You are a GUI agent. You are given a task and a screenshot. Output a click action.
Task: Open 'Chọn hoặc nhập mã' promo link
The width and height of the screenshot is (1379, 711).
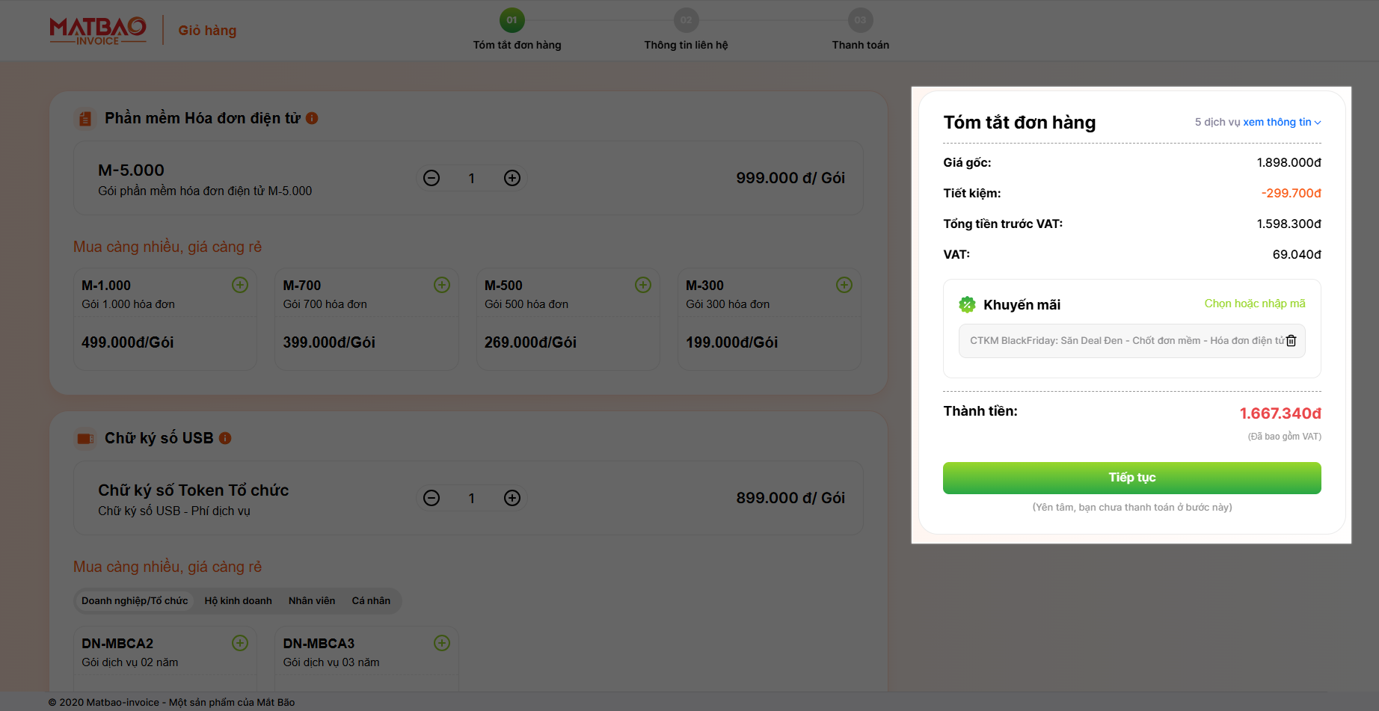tap(1254, 304)
